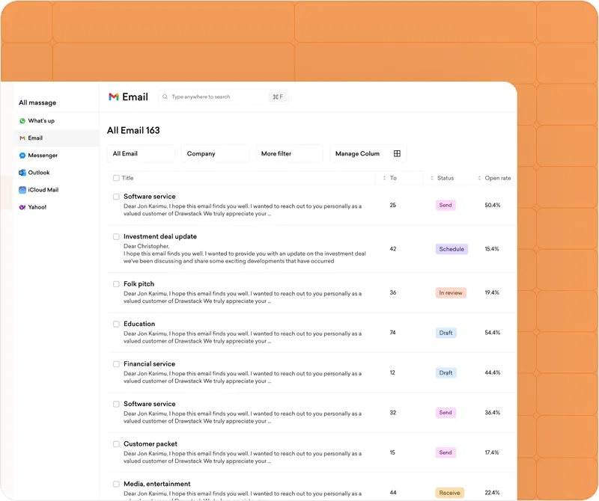The height and width of the screenshot is (501, 599).
Task: Open Yahoo! in the sidebar
Action: [55, 207]
